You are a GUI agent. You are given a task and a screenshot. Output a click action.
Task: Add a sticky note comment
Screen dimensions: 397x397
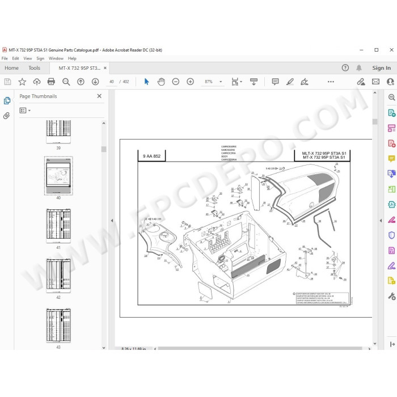(275, 82)
